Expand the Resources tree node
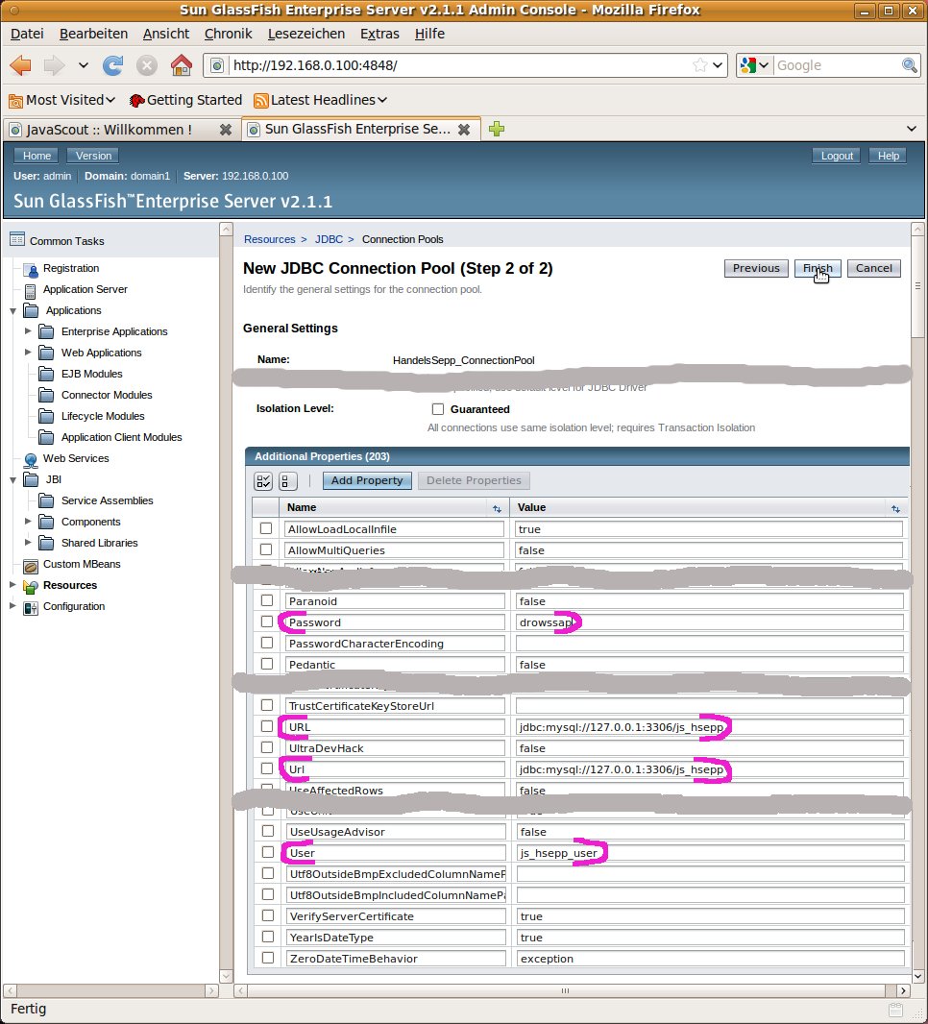The height and width of the screenshot is (1024, 928). [12, 585]
